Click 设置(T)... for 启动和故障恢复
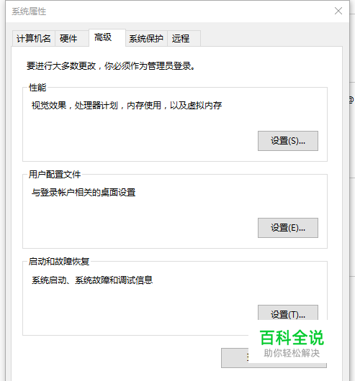Screen dimensions: 355x381 (x=288, y=313)
